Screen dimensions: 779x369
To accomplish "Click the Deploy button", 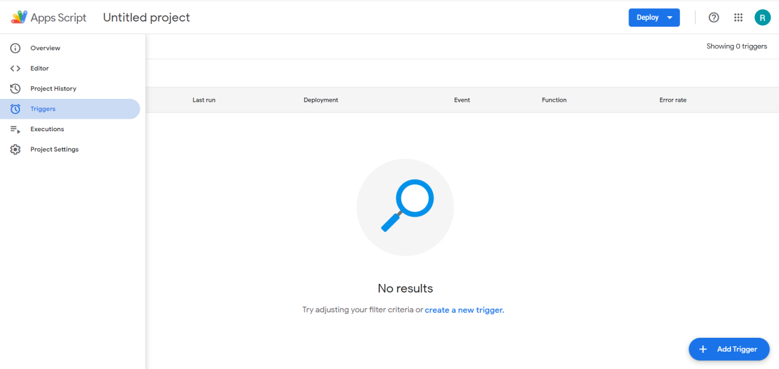I will (648, 17).
